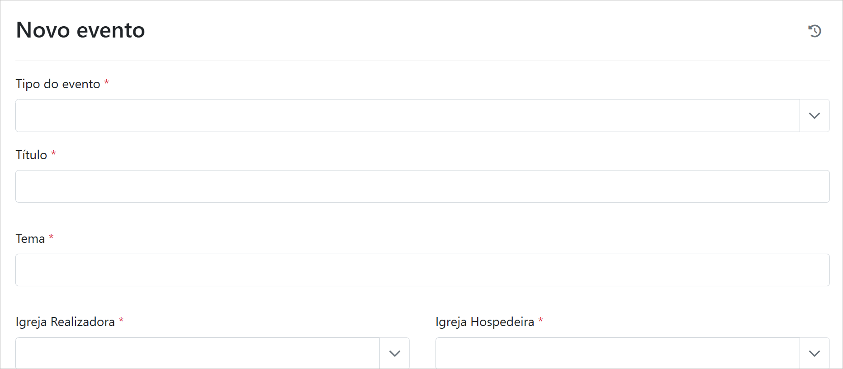Focus the Tema text input
The width and height of the screenshot is (843, 369).
click(x=422, y=270)
